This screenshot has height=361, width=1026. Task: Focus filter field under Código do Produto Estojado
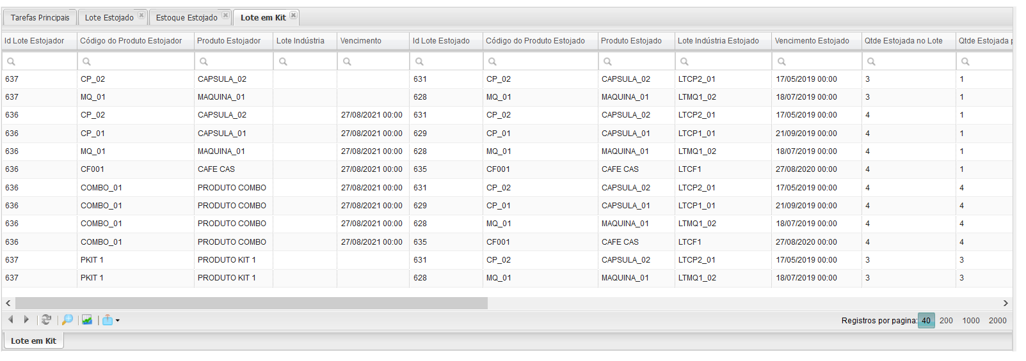[x=540, y=61]
